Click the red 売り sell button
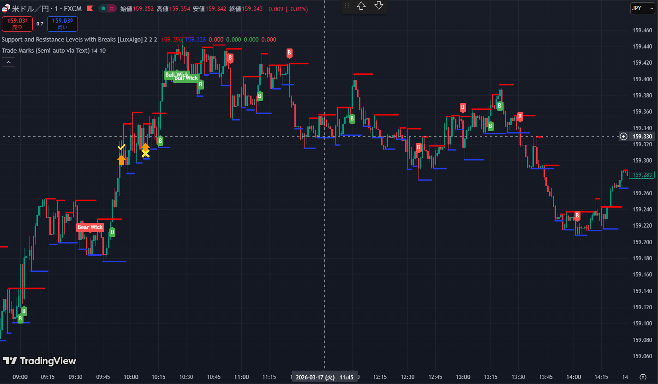Viewport: 658px width, 384px height. (x=17, y=24)
